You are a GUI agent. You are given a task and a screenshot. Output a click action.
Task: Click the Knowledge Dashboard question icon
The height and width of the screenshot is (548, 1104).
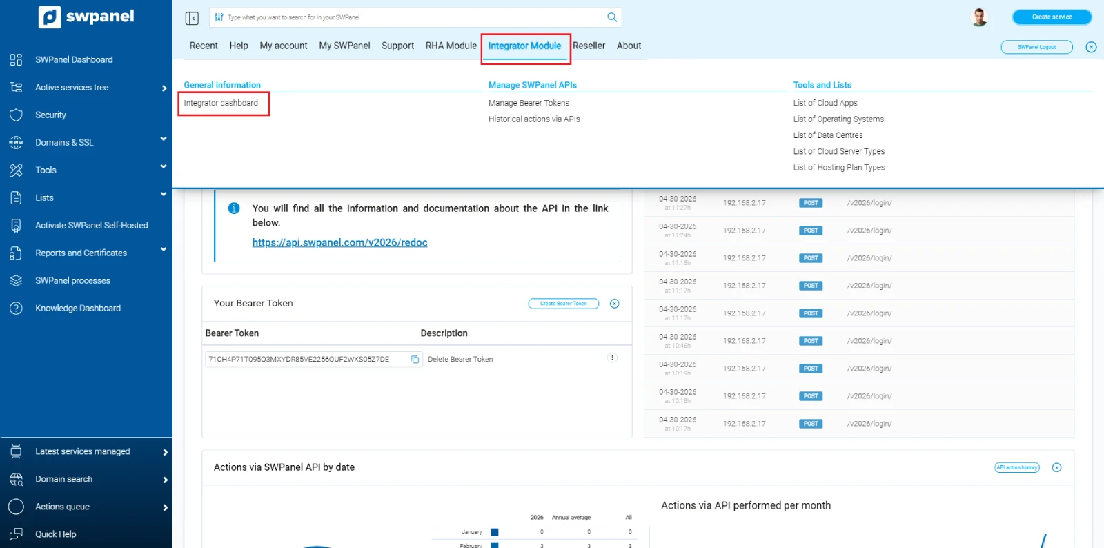pos(16,308)
